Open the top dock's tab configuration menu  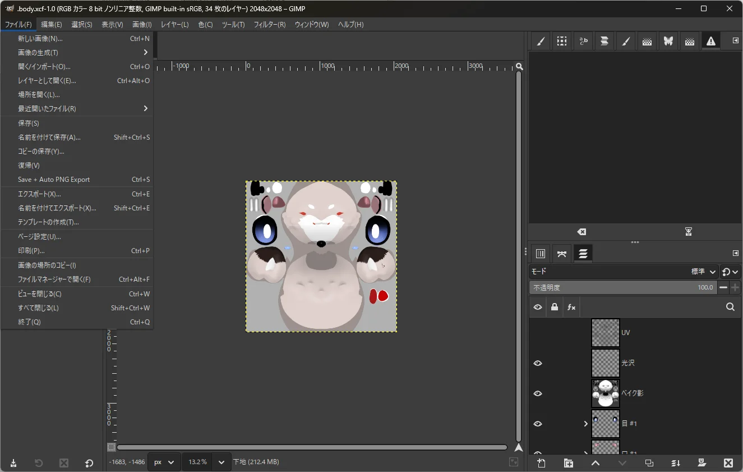735,40
